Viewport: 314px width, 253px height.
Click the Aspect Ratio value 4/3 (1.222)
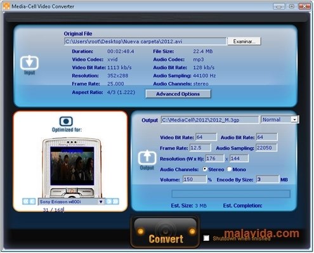click(121, 93)
